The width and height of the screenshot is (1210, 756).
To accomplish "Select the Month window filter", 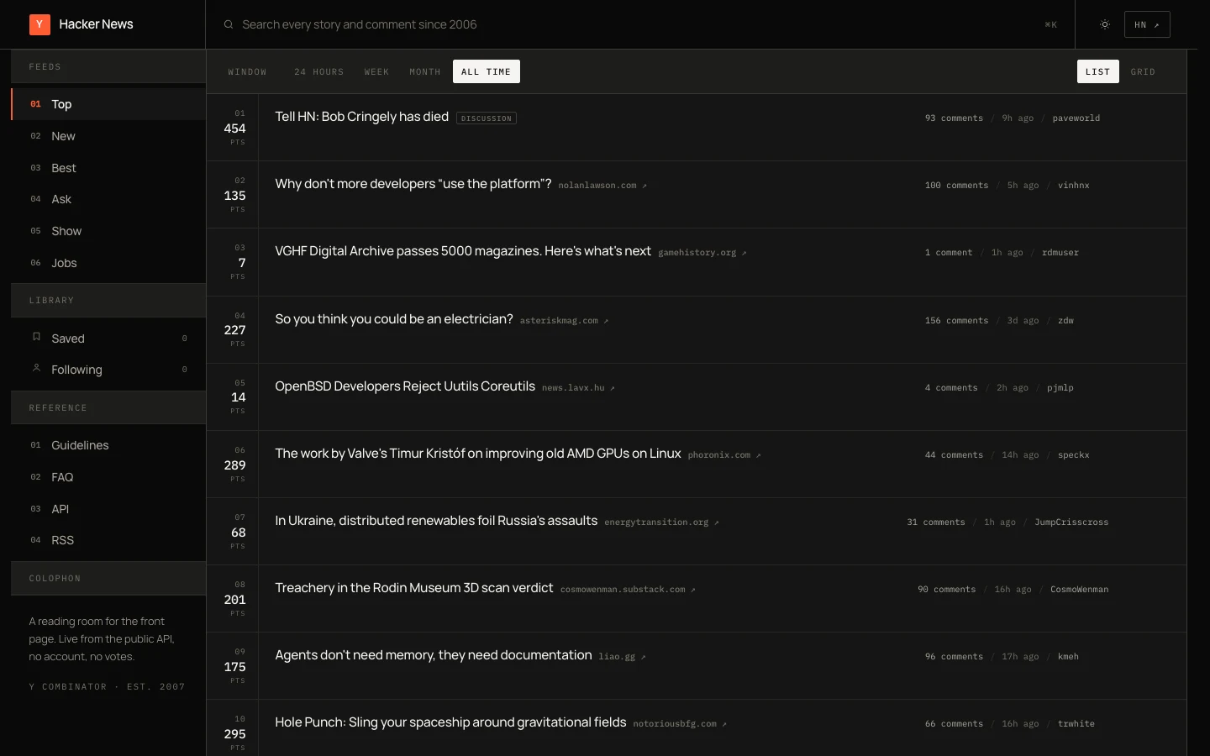I will click(x=425, y=71).
